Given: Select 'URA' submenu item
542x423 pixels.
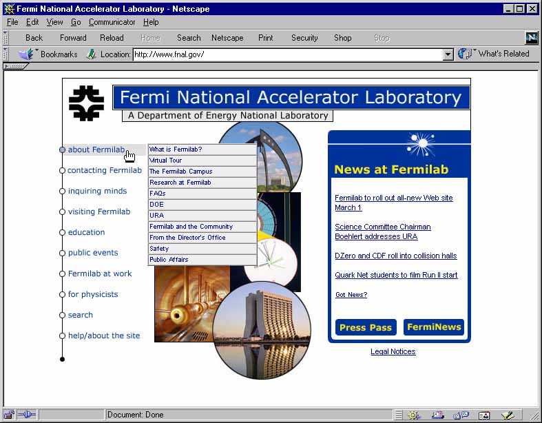Looking at the screenshot, I should [202, 216].
